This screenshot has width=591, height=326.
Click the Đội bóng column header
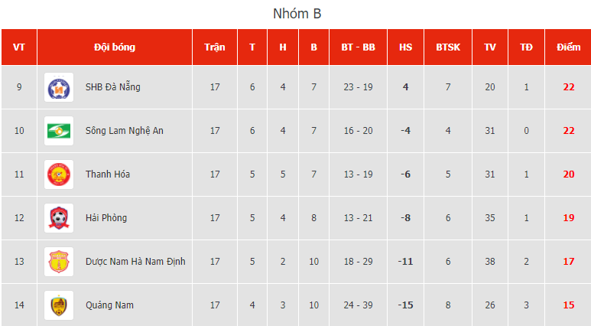click(x=115, y=47)
